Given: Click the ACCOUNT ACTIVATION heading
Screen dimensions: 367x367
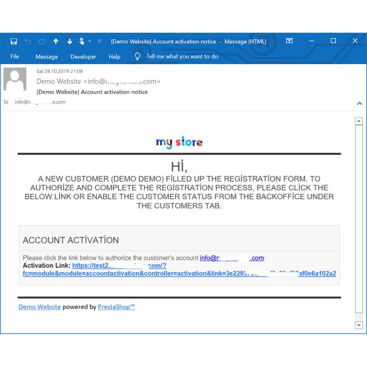Looking at the screenshot, I should 71,240.
